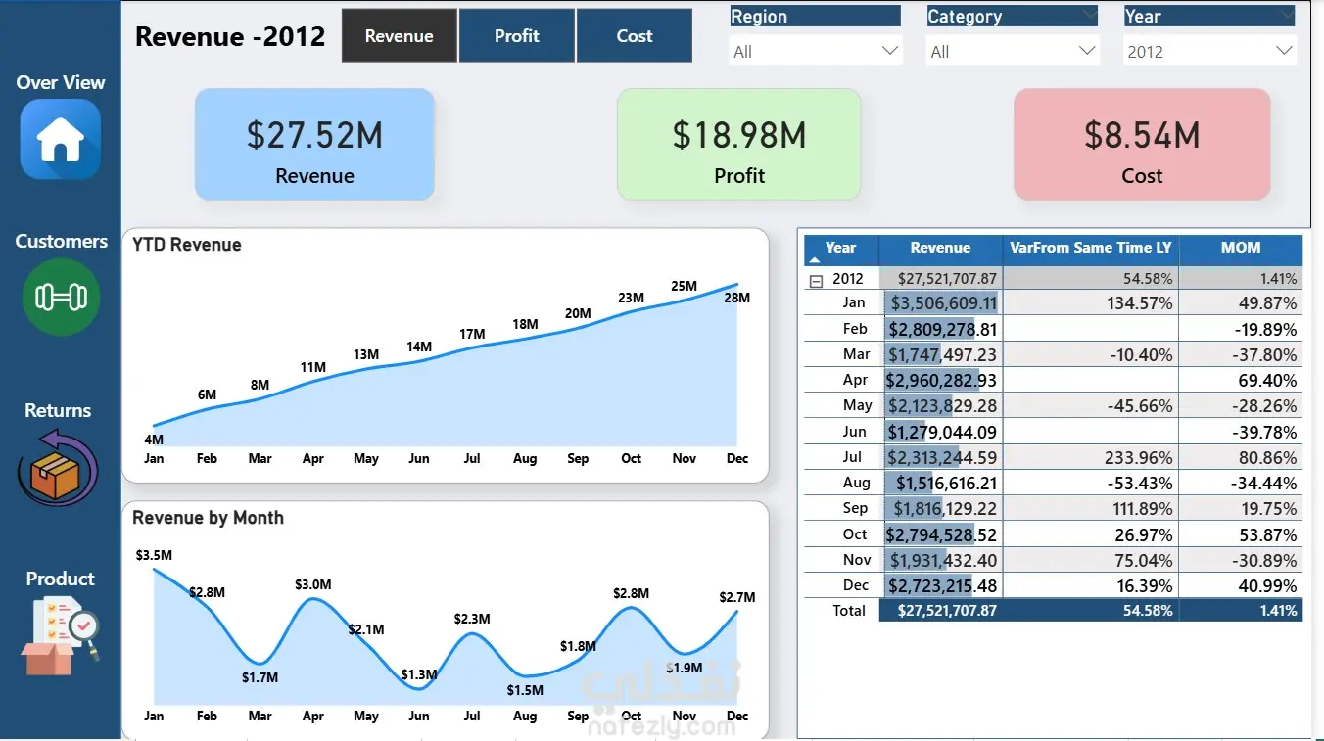Click the YTD Revenue chart title
Viewport: 1324px width, 741px height.
[186, 245]
